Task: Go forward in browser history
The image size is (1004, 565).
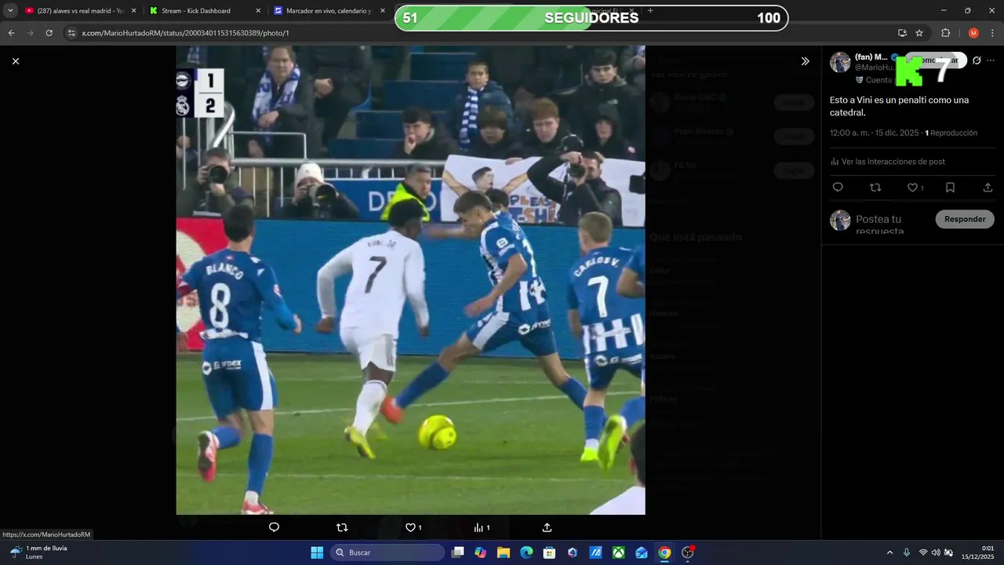Action: coord(31,33)
